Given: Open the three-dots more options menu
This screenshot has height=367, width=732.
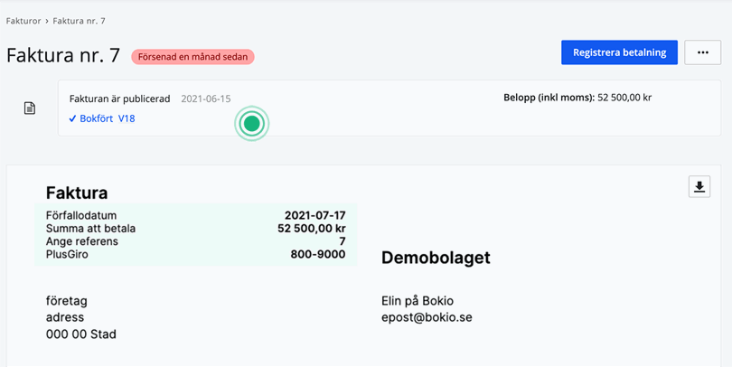Looking at the screenshot, I should tap(702, 52).
